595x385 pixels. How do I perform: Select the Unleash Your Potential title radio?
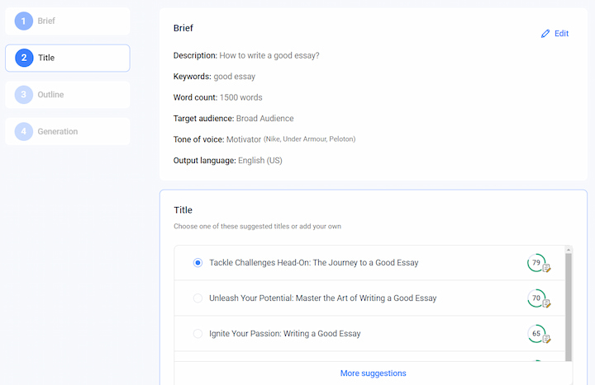tap(198, 298)
